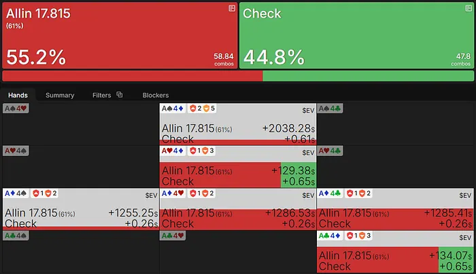Screen dimensions: 476x274
Task: Click the orange shield icon on A♣4♦ card
Action: click(x=362, y=235)
